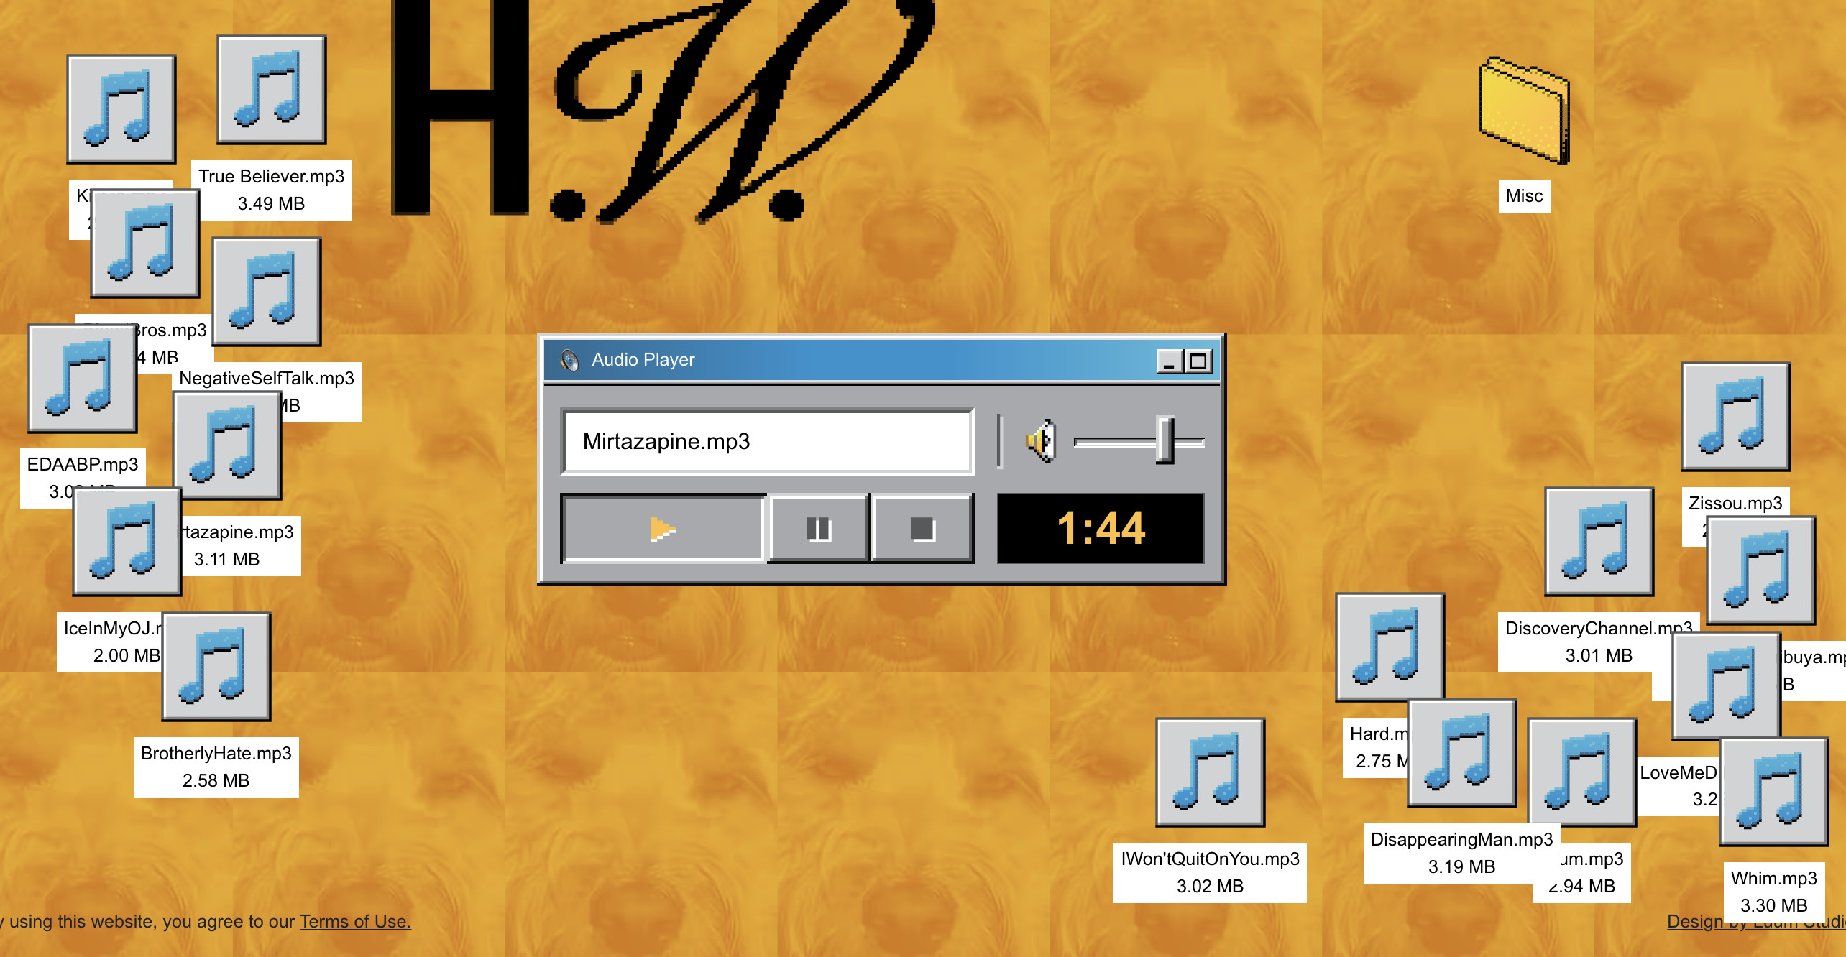
Task: Stop the audio playback
Action: click(x=922, y=530)
